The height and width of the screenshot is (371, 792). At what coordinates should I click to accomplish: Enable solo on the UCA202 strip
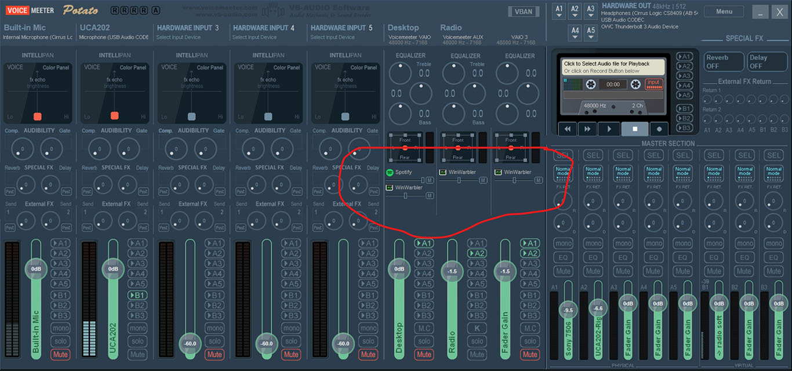pyautogui.click(x=137, y=341)
